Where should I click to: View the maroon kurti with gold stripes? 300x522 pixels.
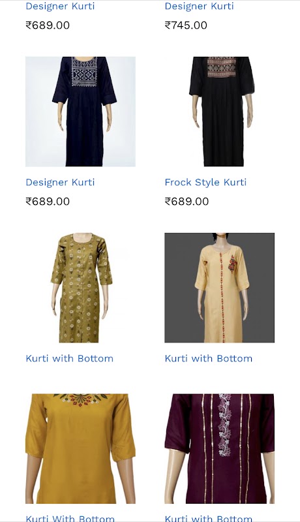pos(220,448)
